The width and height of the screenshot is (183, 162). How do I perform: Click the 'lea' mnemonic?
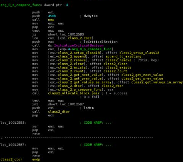coord(35,38)
